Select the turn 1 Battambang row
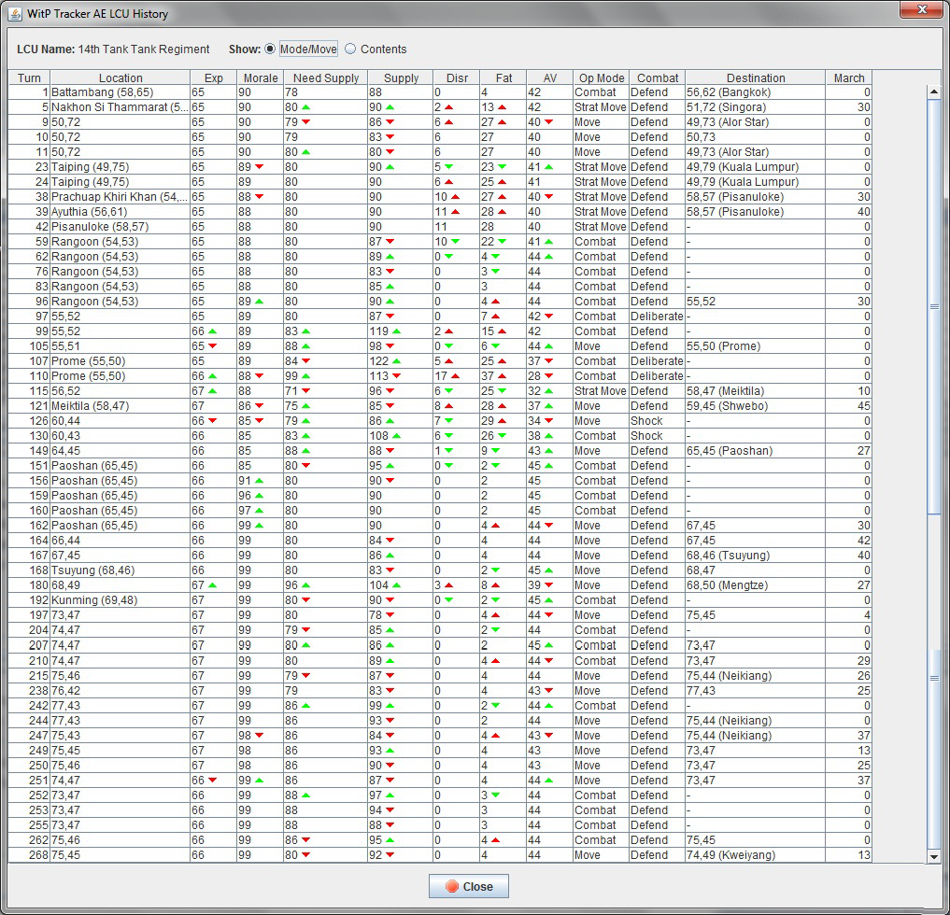This screenshot has height=915, width=950. tap(440, 92)
